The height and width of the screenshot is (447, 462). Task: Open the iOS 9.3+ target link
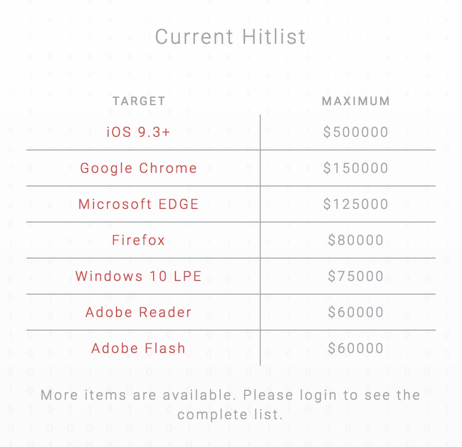(138, 132)
